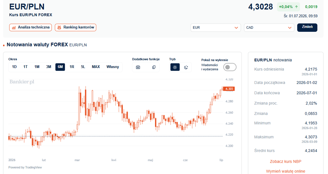This screenshot has height=174, width=328.
Task: Switch to dark mode moon icon
Action: pos(186,67)
